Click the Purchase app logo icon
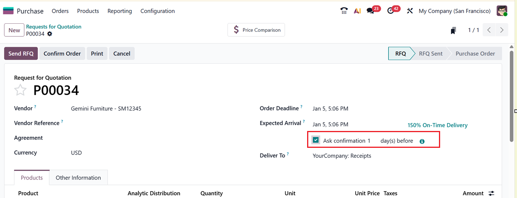This screenshot has height=198, width=517. pos(8,11)
